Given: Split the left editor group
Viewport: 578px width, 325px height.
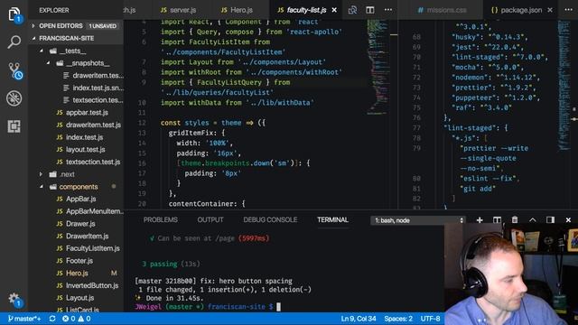Looking at the screenshot, I should tap(370, 10).
